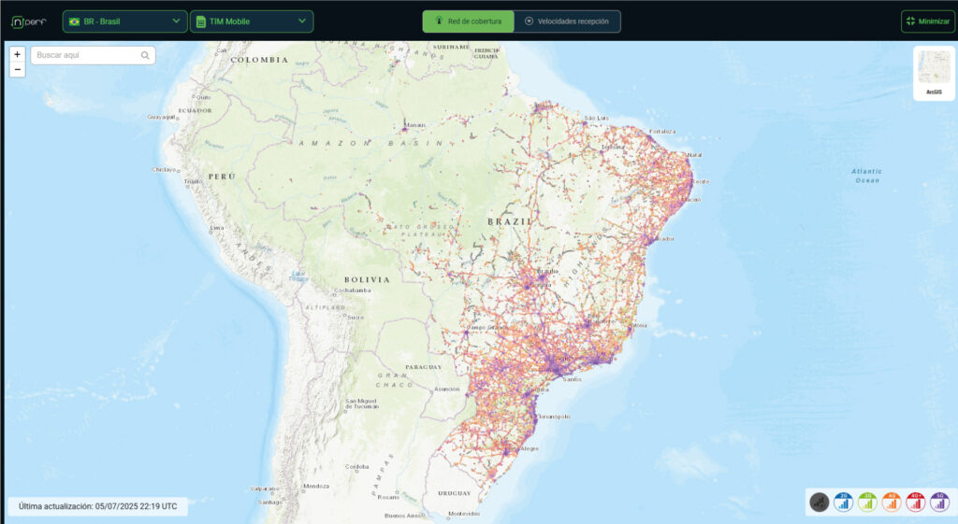The width and height of the screenshot is (958, 524).
Task: Click the Minimizar button
Action: point(927,21)
